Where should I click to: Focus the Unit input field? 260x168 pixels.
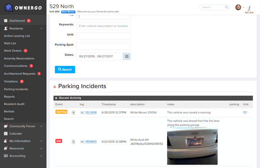[104, 36]
